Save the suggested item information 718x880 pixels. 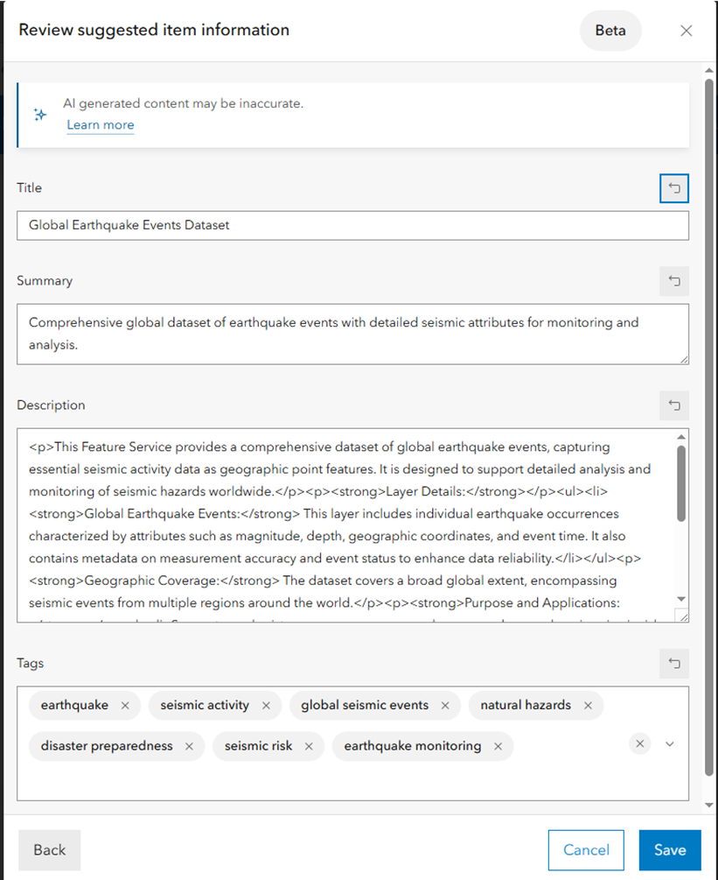670,850
